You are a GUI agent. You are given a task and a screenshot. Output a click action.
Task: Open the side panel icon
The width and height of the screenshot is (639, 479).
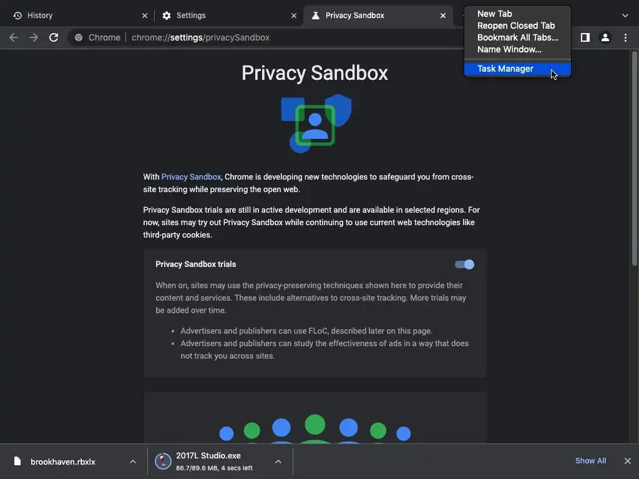585,37
